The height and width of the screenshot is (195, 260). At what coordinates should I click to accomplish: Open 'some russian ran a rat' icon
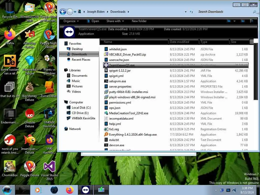point(10,65)
